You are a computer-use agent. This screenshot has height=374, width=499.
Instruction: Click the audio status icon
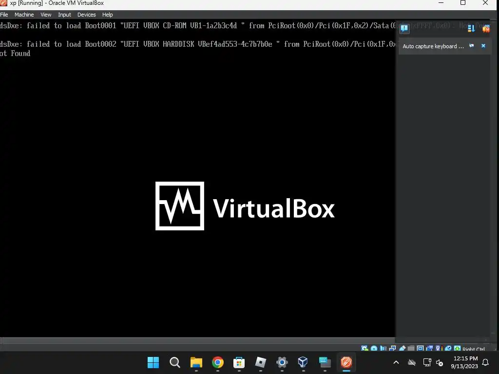(383, 348)
